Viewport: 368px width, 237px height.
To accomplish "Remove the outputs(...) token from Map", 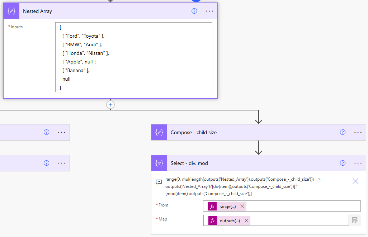I will [x=246, y=221].
